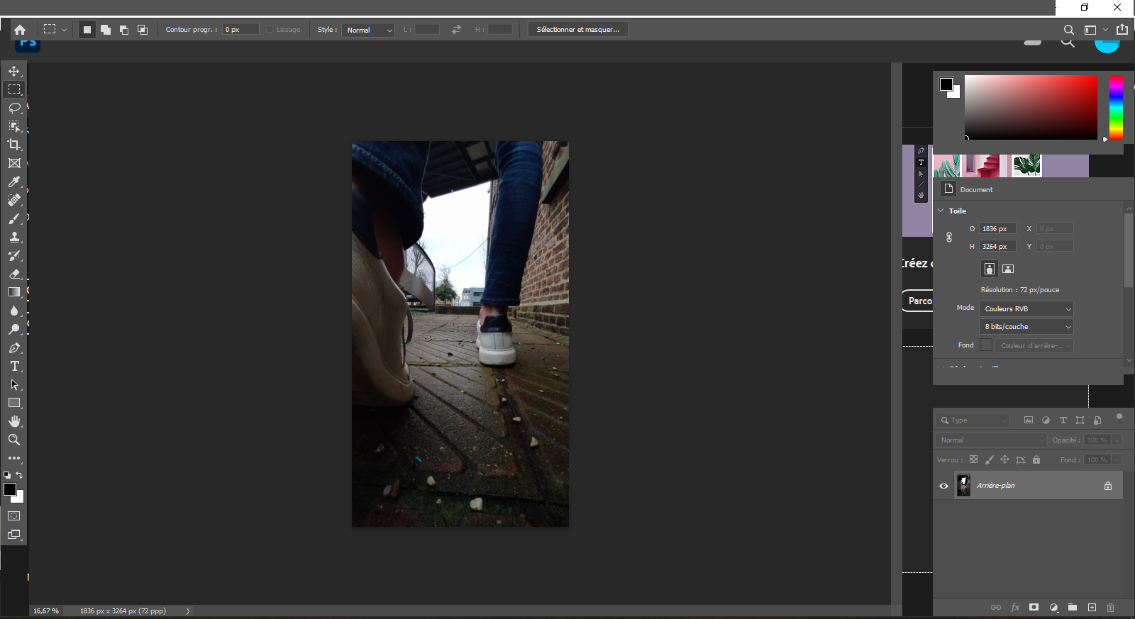The height and width of the screenshot is (619, 1135).
Task: Select the Lasso tool
Action: tap(14, 108)
